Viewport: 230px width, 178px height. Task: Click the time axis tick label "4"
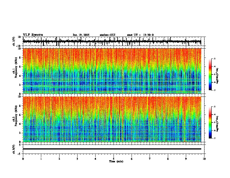pos(96,159)
